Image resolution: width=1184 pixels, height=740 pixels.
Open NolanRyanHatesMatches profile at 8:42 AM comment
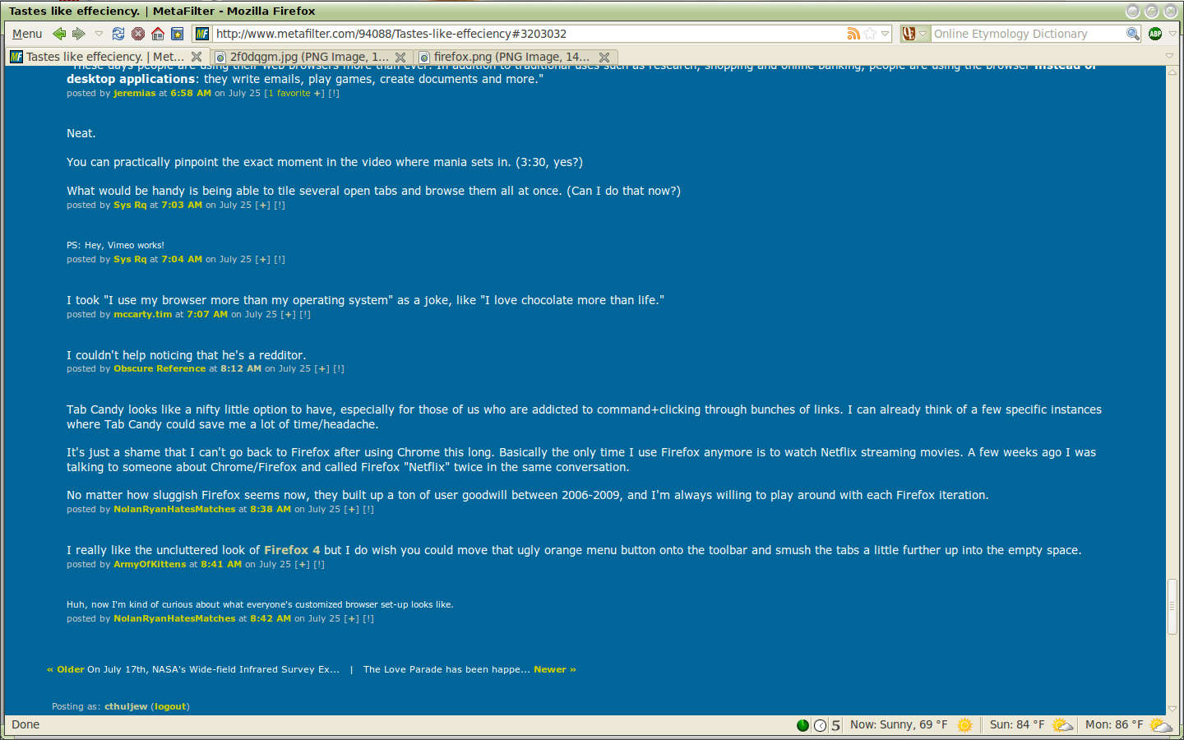pyautogui.click(x=174, y=619)
